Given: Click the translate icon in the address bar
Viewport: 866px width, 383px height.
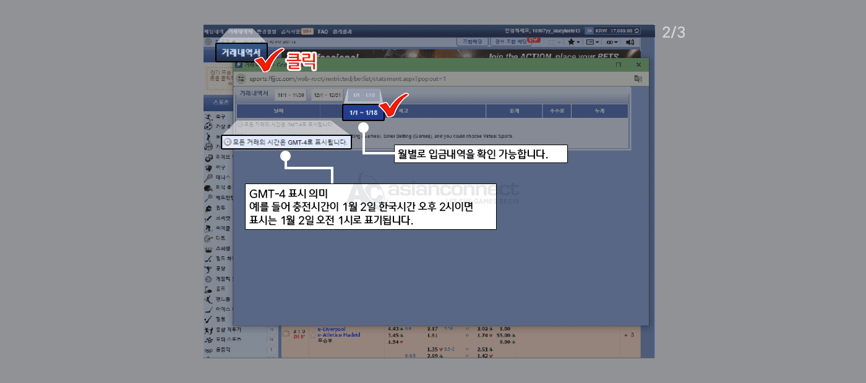Looking at the screenshot, I should [638, 78].
